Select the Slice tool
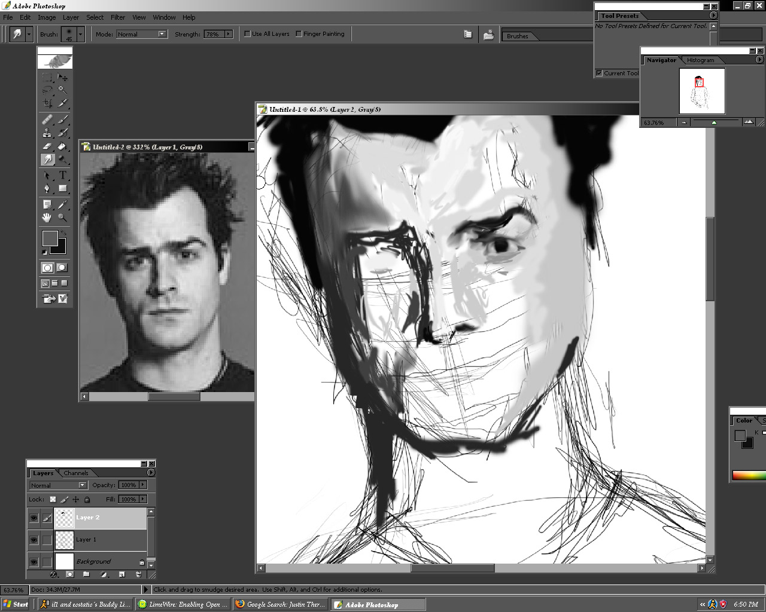 click(x=62, y=103)
